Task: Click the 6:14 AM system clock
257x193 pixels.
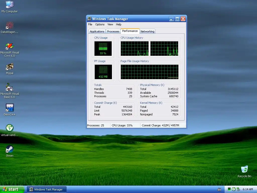Action: click(248, 189)
